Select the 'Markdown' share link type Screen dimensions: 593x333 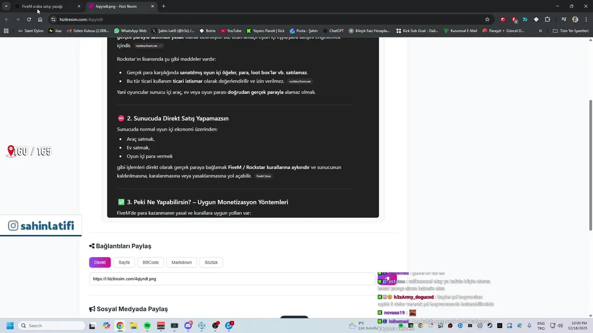pos(182,262)
